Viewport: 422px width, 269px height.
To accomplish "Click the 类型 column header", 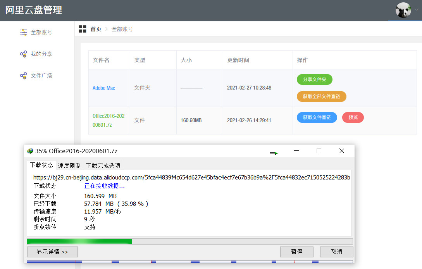I will 140,60.
